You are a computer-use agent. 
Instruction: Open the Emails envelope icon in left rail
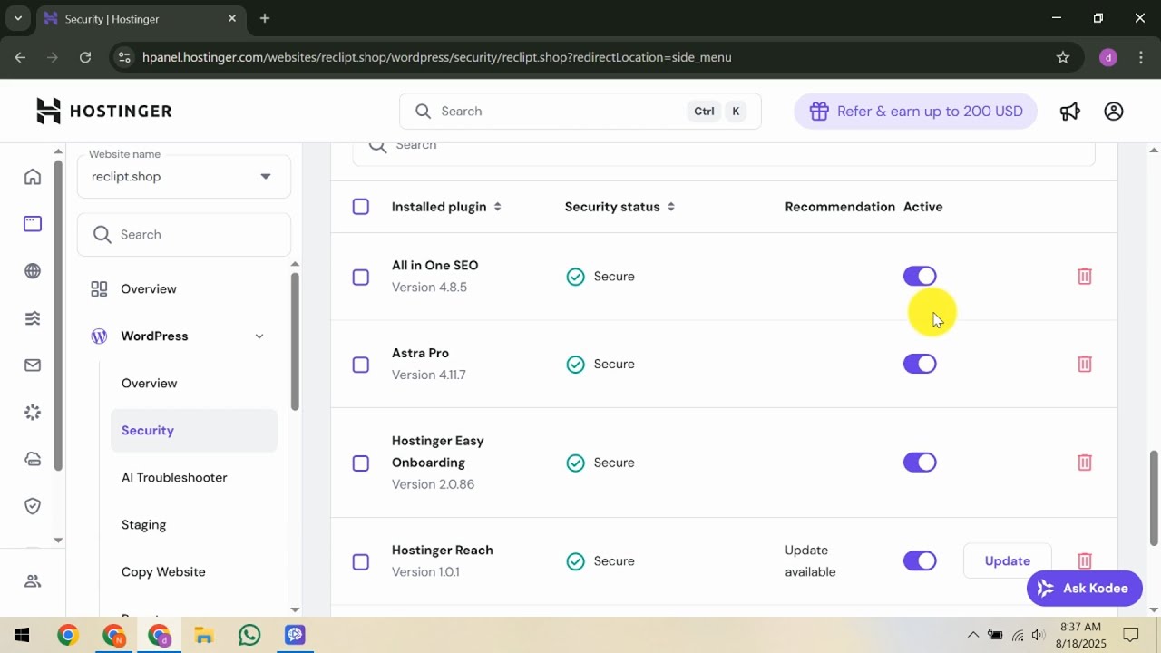[33, 365]
